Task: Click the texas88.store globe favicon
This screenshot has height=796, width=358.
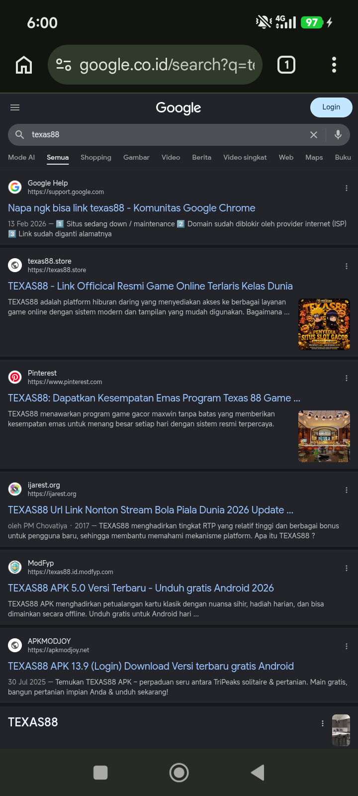Action: click(15, 265)
